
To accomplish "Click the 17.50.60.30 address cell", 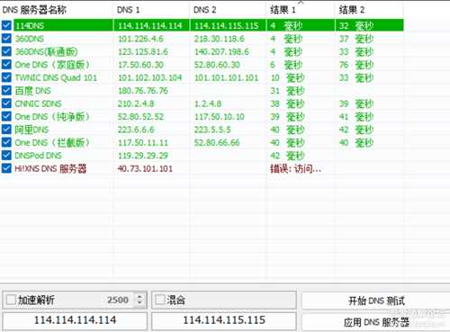I will pos(140,65).
